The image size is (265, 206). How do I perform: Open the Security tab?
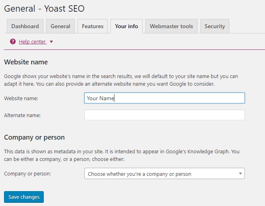(x=214, y=26)
